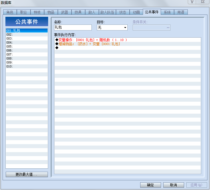Click the 条件开关 ellipsis button
This screenshot has height=190, width=210.
(x=168, y=28)
